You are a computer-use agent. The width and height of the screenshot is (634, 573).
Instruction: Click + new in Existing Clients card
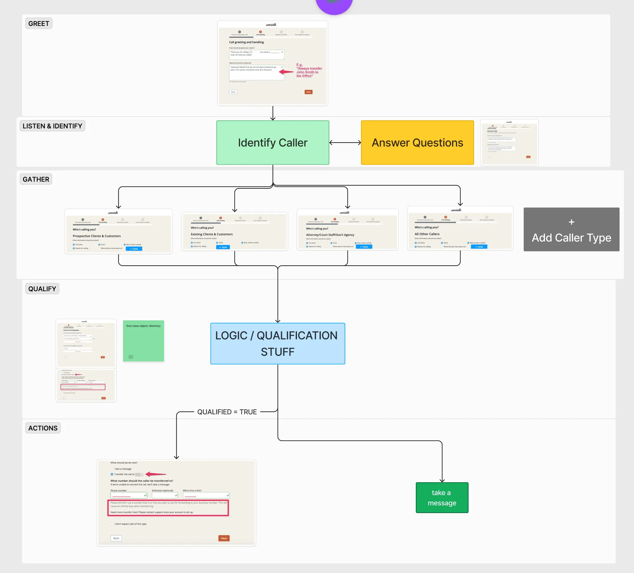click(223, 247)
